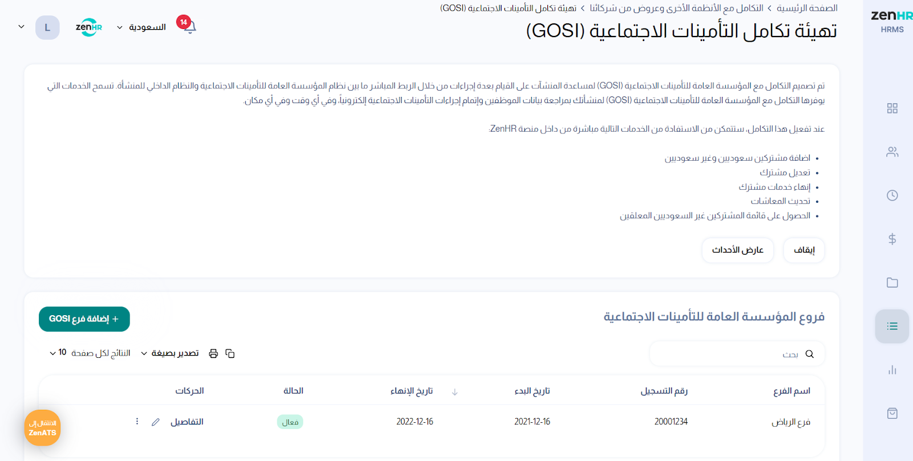Open the L user avatar
913x461 pixels.
pyautogui.click(x=47, y=27)
